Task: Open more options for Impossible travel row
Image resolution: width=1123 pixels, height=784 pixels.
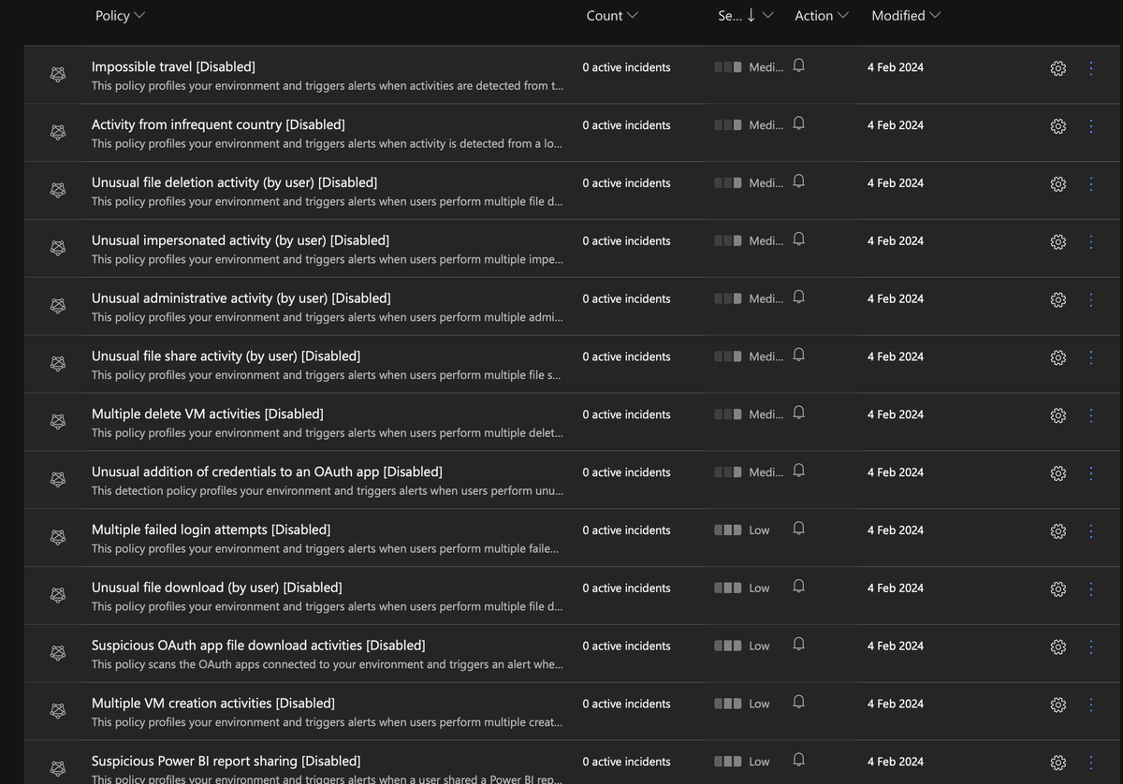Action: point(1091,68)
